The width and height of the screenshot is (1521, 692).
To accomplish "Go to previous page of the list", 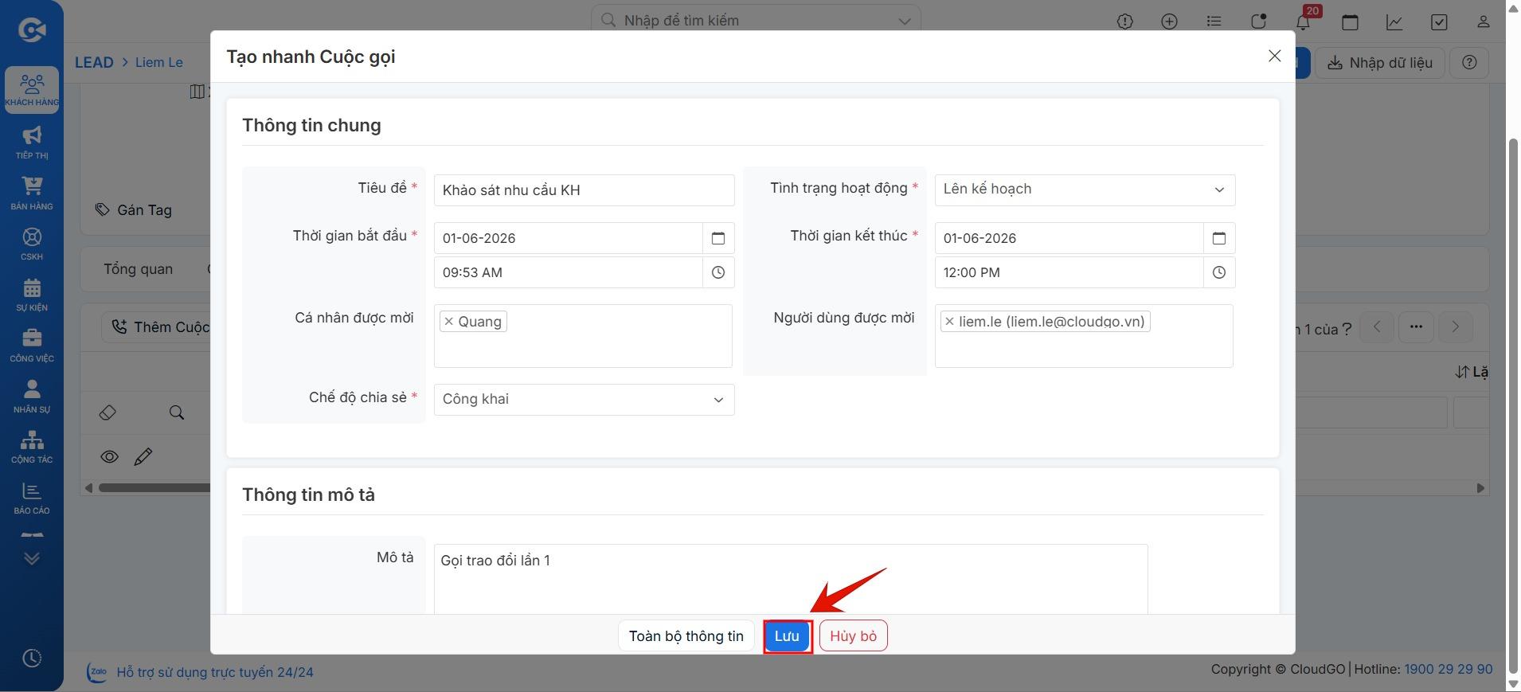I will [x=1377, y=327].
